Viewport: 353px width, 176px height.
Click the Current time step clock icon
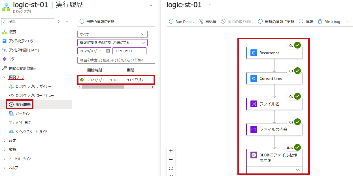point(254,78)
